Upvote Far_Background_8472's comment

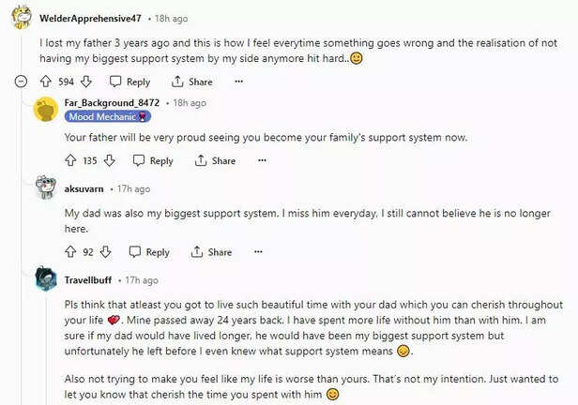point(70,160)
